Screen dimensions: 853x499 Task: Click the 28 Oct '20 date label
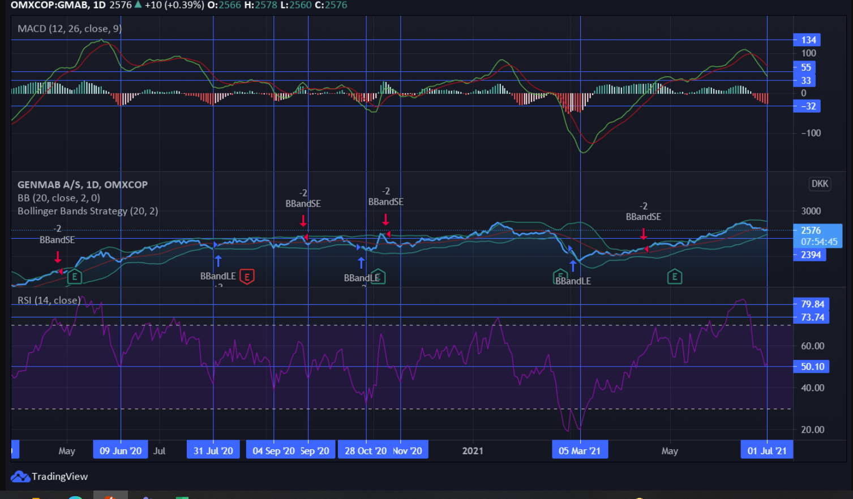(366, 451)
